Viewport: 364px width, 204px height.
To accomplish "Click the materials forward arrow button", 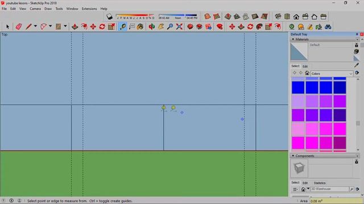I will 301,73.
